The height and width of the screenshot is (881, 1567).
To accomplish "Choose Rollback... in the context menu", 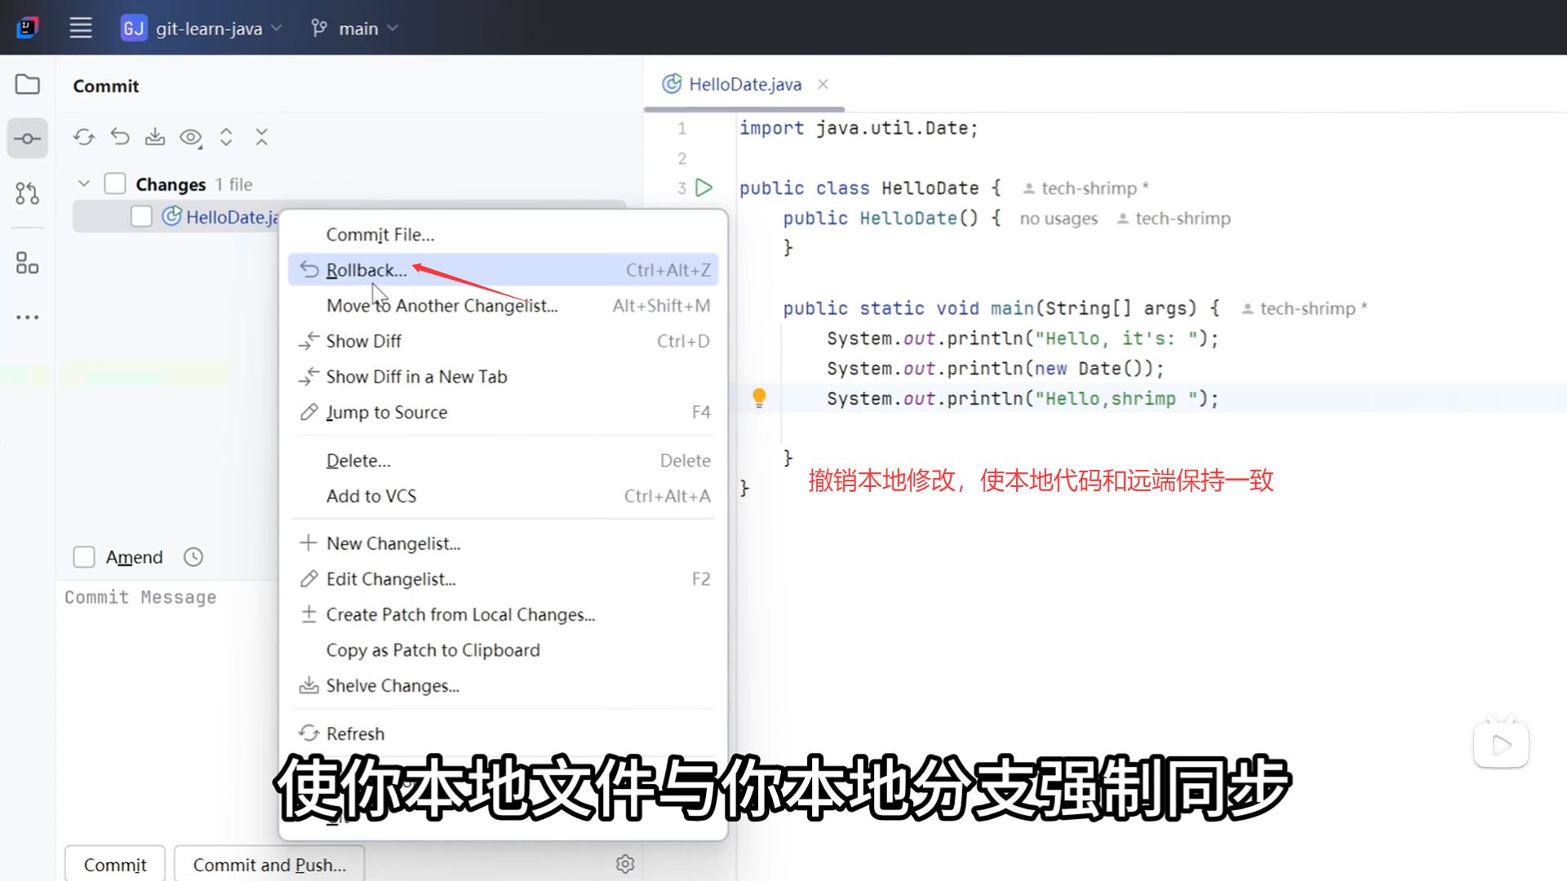I will (x=366, y=270).
